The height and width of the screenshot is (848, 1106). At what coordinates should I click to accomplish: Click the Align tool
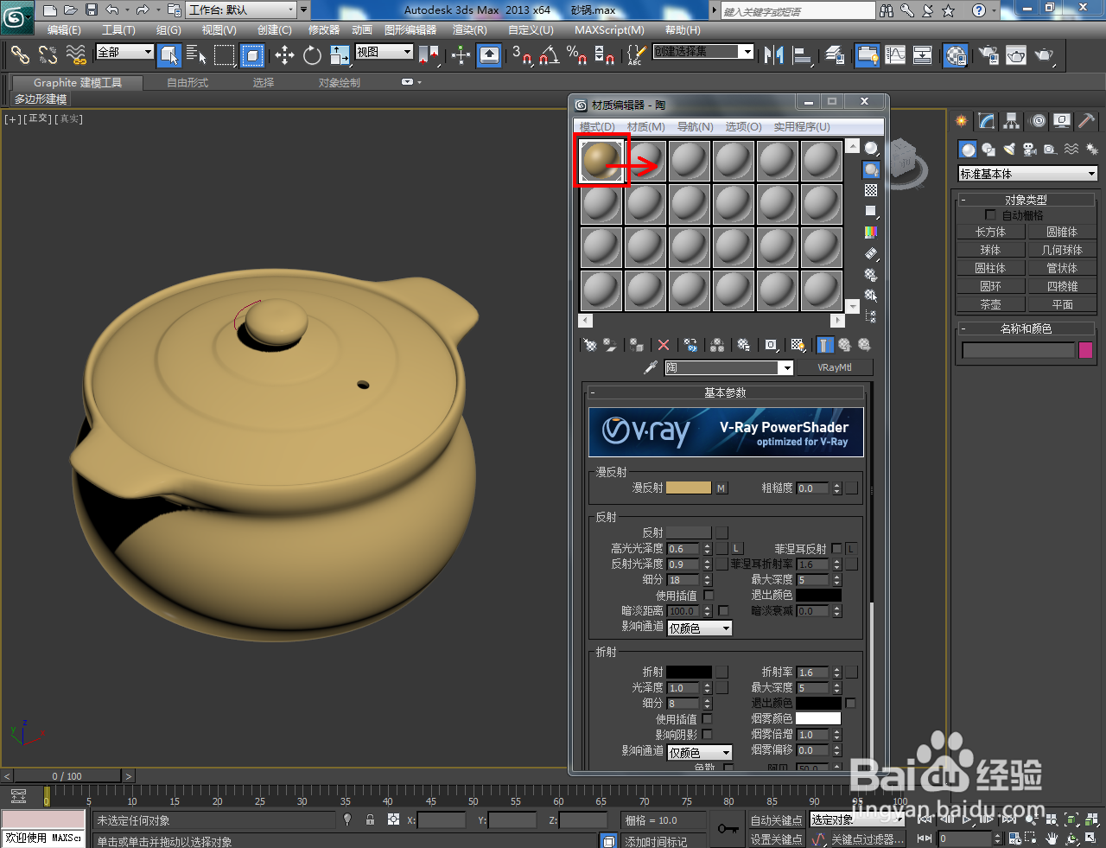[x=803, y=55]
